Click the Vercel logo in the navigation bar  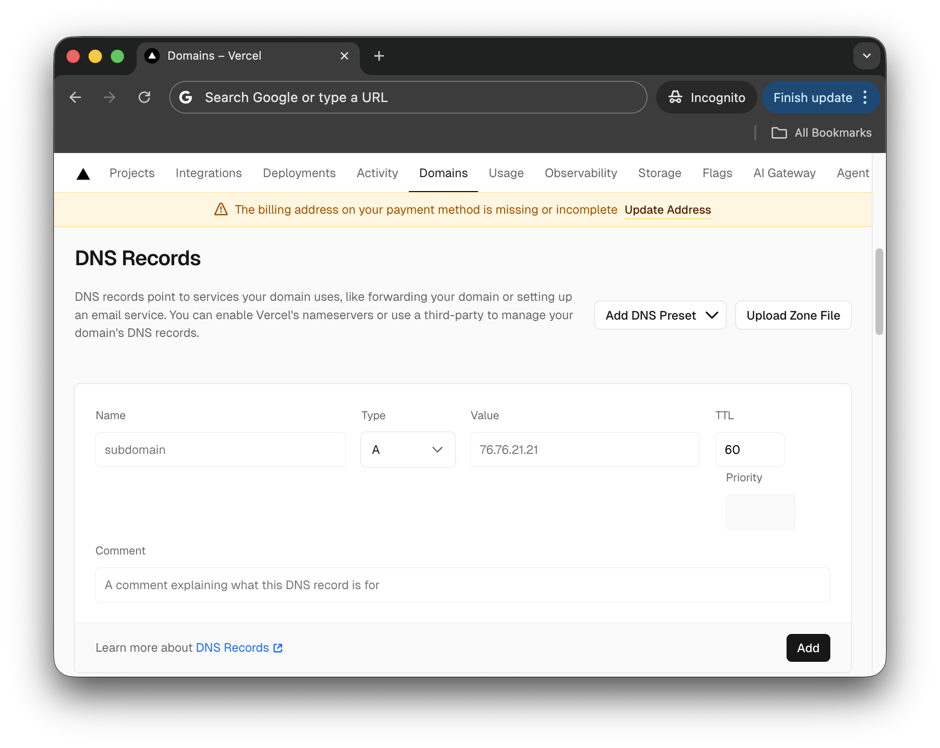point(83,173)
